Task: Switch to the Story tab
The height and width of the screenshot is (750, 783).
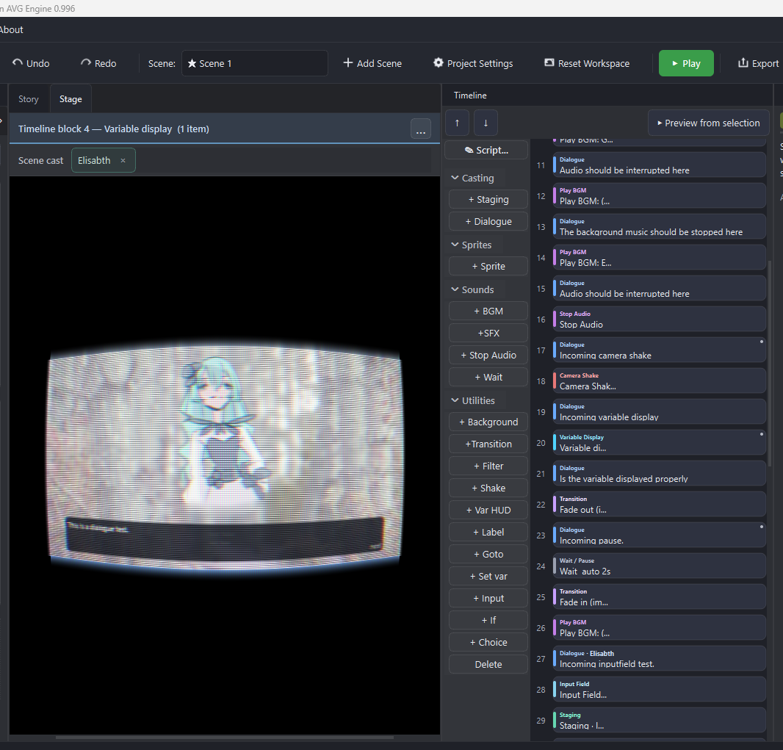Action: tap(29, 99)
